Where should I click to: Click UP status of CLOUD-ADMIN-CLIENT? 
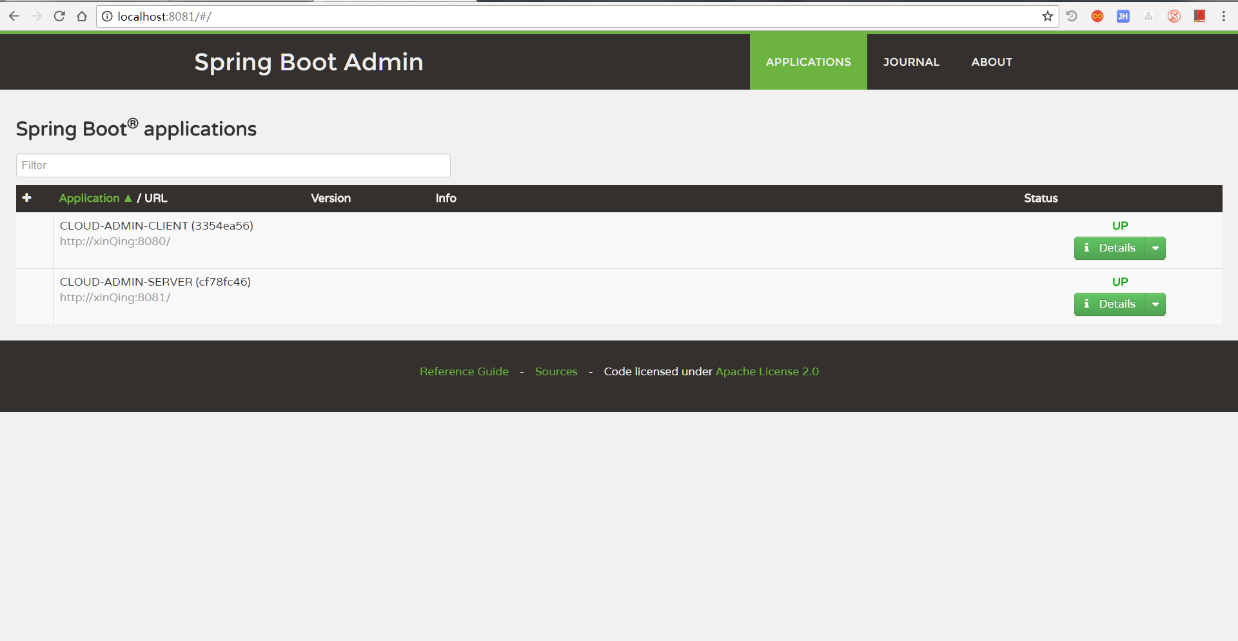pos(1120,226)
